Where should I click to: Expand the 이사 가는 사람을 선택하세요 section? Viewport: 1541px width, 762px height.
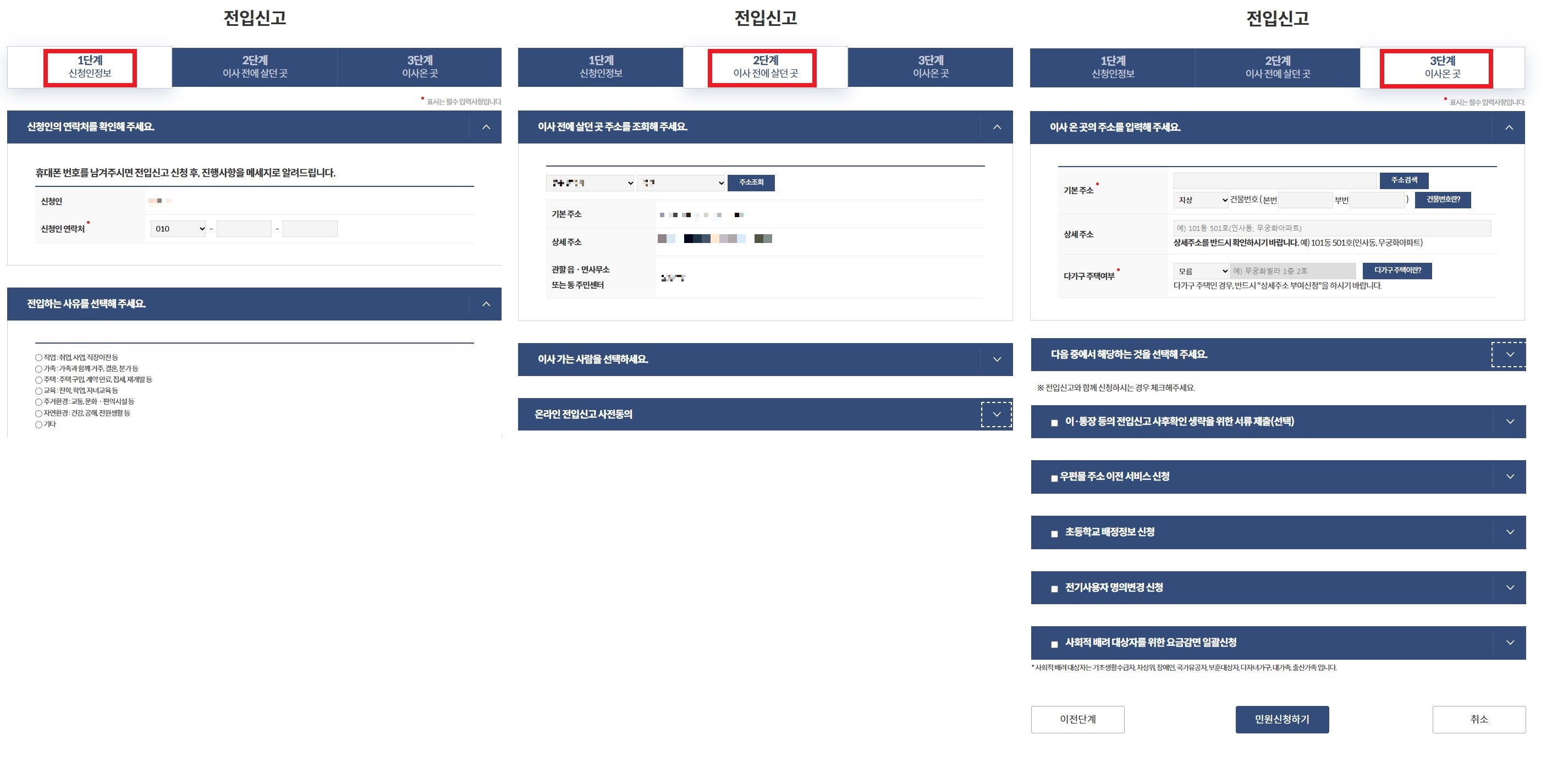tap(997, 360)
